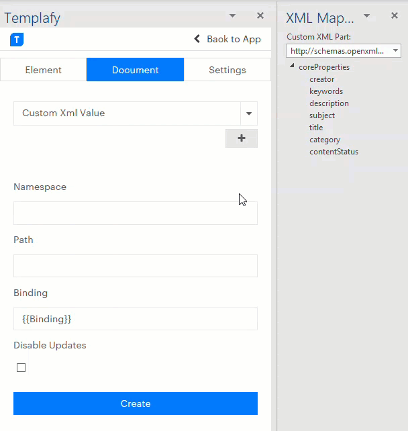Screen dimensions: 408x431
Task: Select the Document tab
Action: point(135,70)
